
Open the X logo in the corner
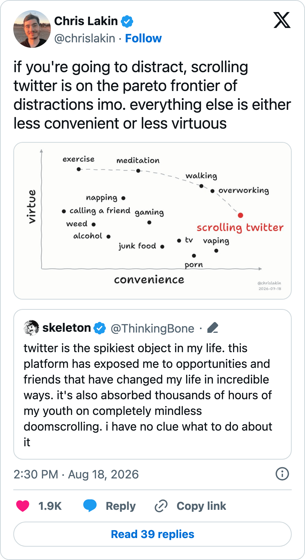[282, 20]
